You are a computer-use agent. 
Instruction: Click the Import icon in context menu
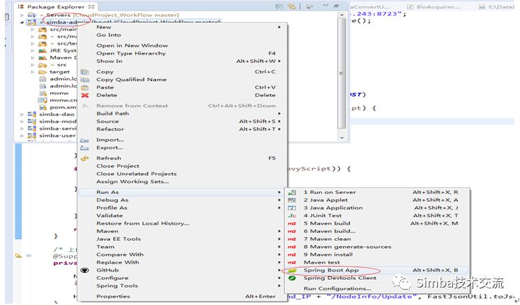[x=84, y=140]
